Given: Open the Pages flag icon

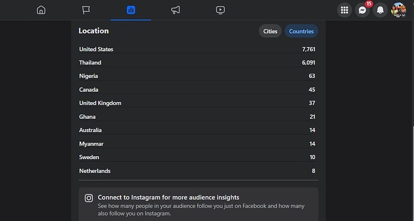Looking at the screenshot, I should (86, 10).
